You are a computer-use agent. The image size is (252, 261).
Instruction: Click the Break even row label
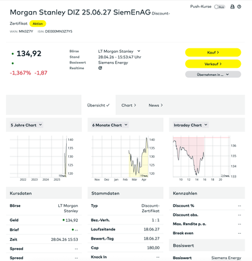(183, 233)
